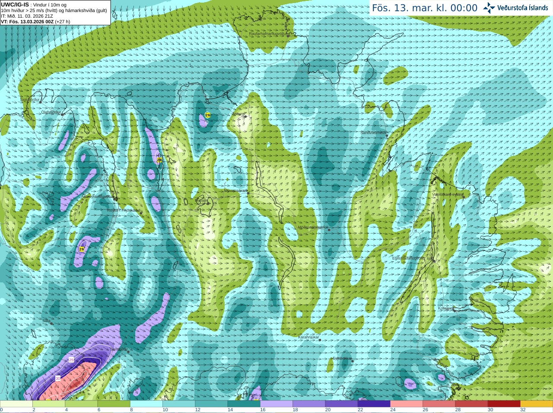Select the 28–30 m/s red legend swatch
Viewport: 553px width, 413px height.
[x=471, y=404]
